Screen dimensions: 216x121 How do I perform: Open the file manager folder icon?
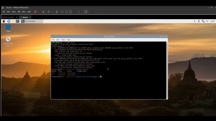[13, 21]
